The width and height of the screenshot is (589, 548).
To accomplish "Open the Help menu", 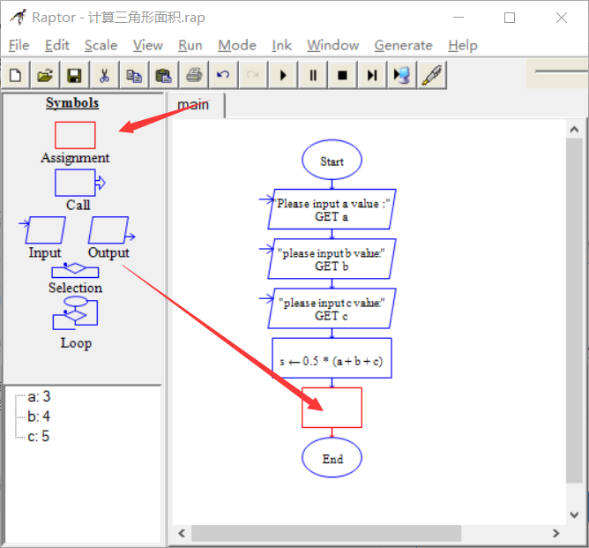I will pyautogui.click(x=462, y=45).
